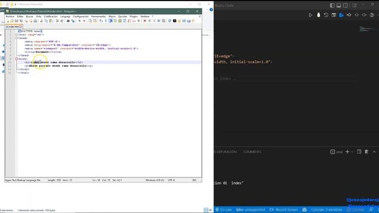
Task: Cut selection using Notepad++ scissors icon
Action: tap(41, 21)
